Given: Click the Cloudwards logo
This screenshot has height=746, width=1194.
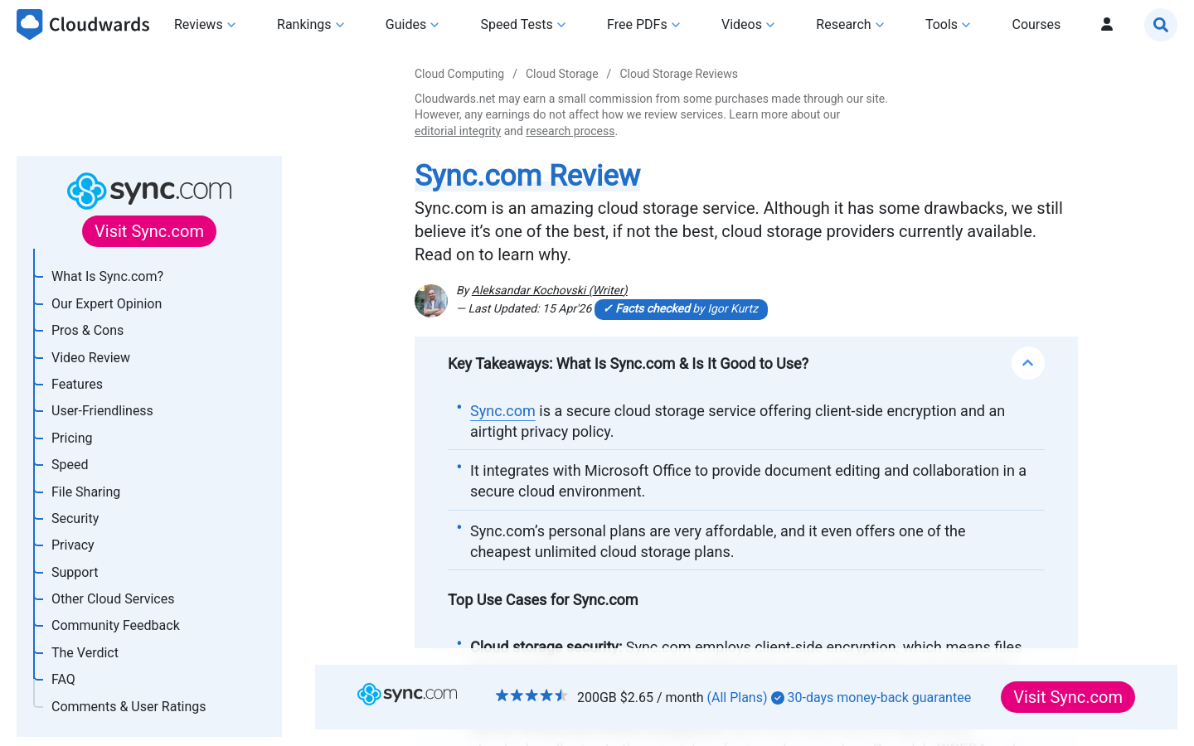Looking at the screenshot, I should pyautogui.click(x=83, y=25).
